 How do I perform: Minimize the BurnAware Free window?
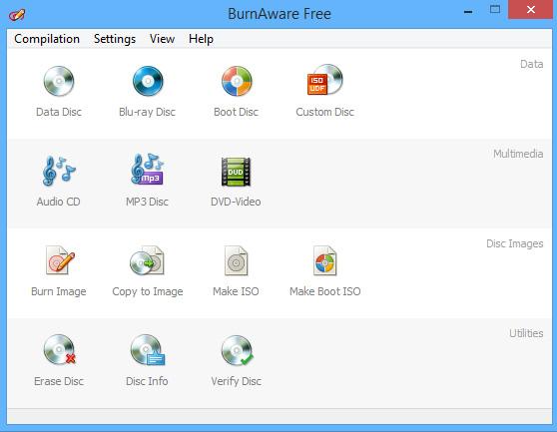(468, 12)
